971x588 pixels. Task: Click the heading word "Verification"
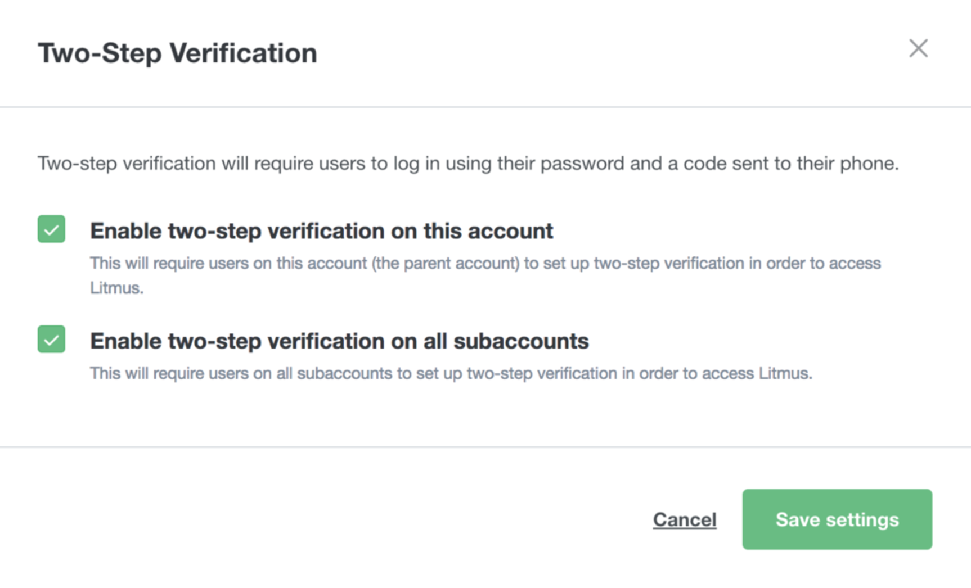point(243,53)
